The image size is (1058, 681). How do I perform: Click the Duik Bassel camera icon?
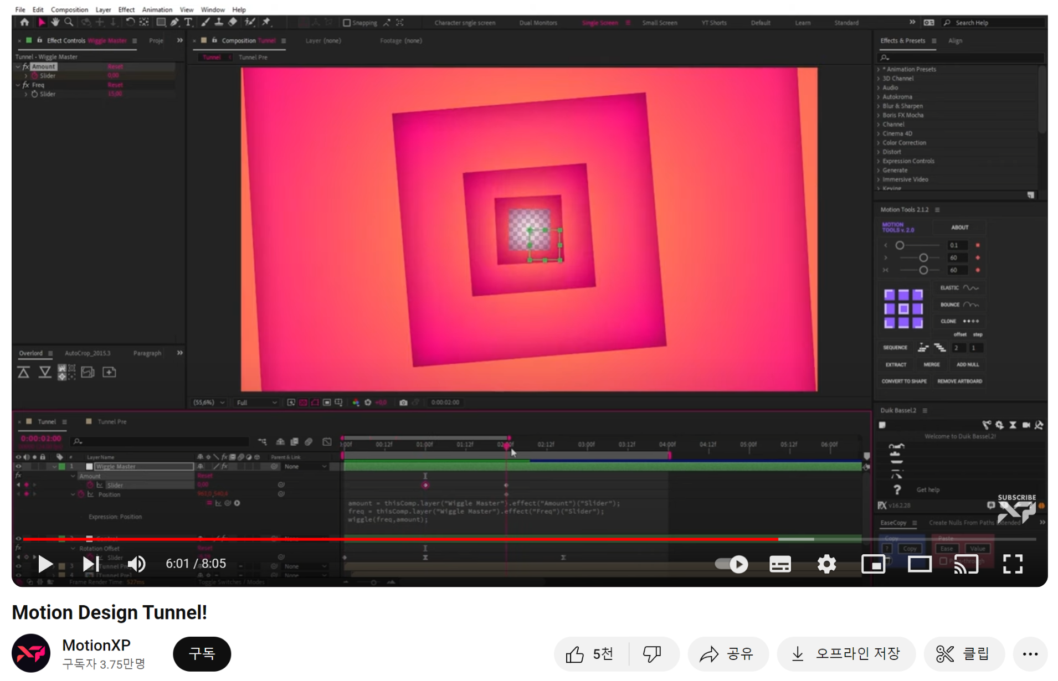tap(1026, 425)
